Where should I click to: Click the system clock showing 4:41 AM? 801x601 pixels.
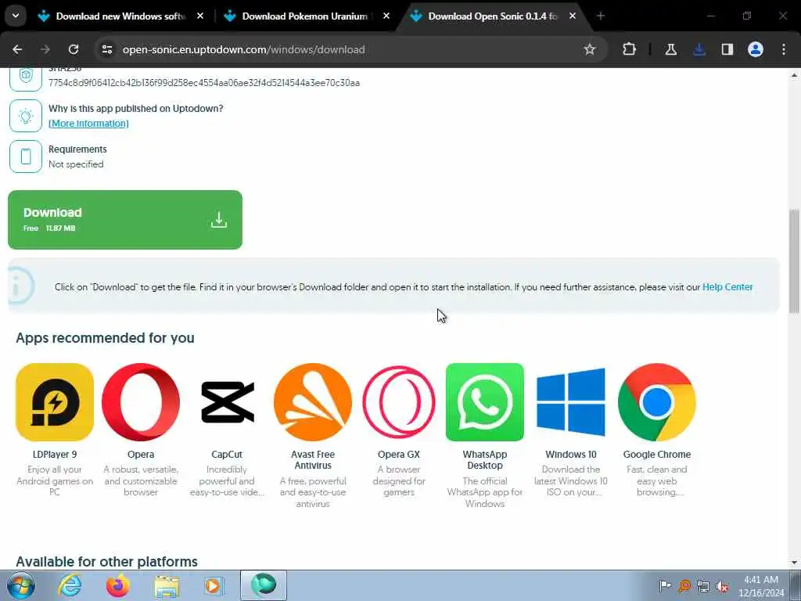[x=761, y=586]
